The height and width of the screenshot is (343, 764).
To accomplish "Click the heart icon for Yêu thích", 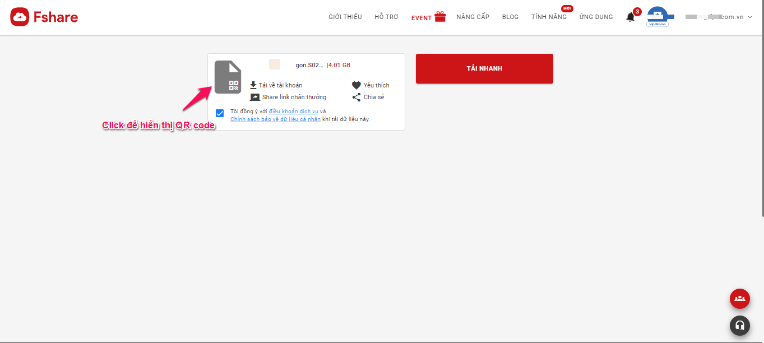I will pos(356,85).
